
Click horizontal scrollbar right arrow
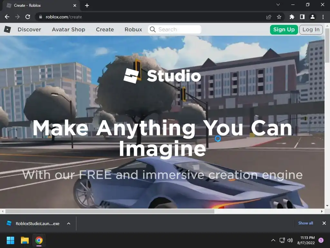(x=322, y=211)
